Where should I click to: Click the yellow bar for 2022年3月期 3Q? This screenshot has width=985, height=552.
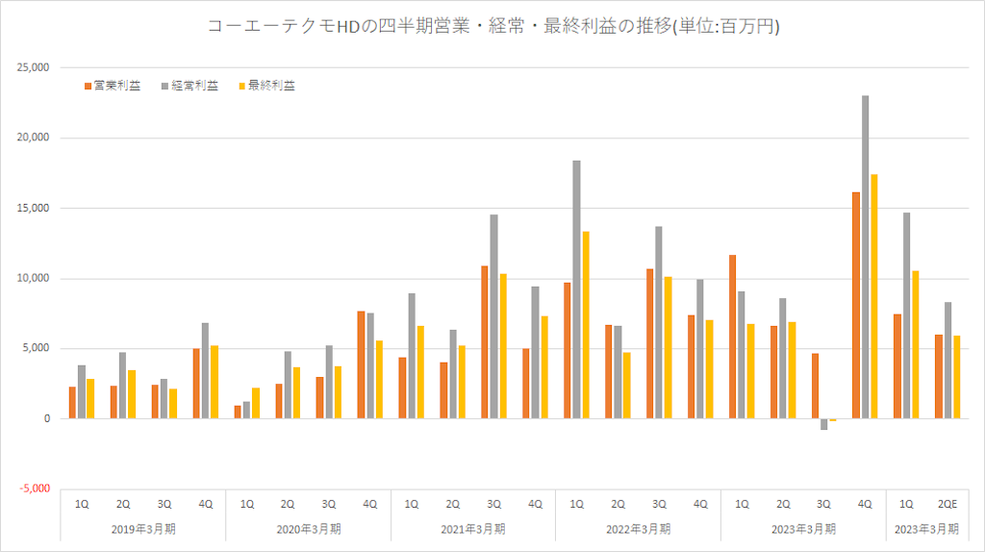(x=669, y=348)
